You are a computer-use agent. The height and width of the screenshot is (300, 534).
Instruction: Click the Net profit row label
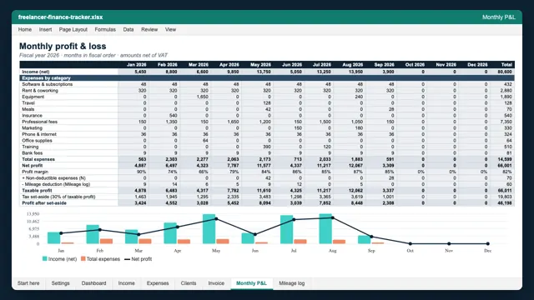point(33,165)
